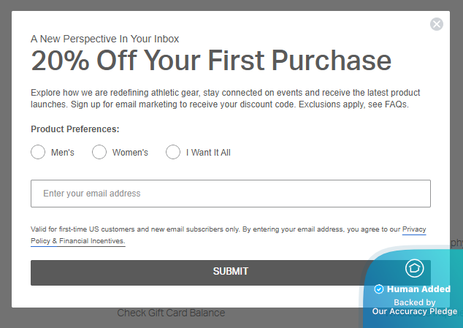Pick the I Want It All radio circle
Viewport: 463px width, 328px height.
(173, 152)
